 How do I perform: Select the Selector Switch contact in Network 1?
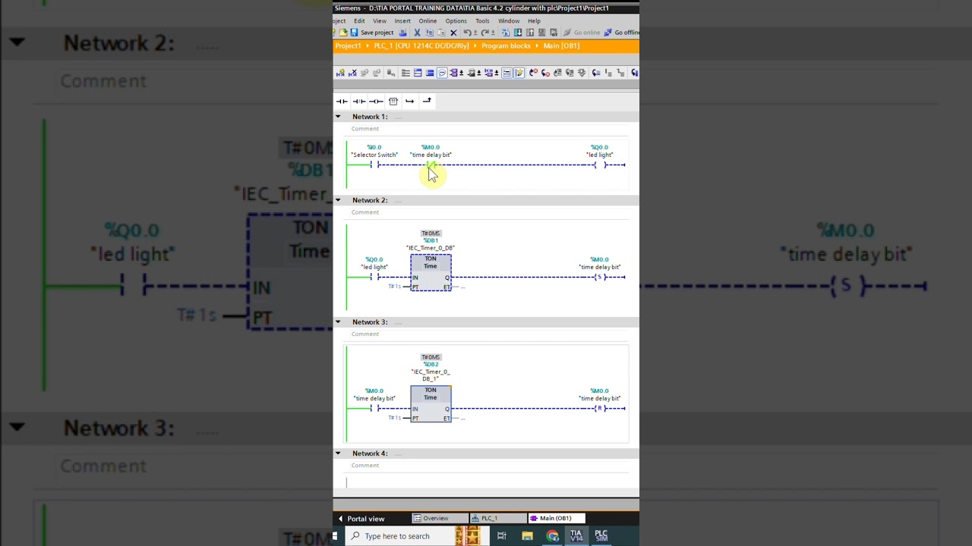coord(374,165)
